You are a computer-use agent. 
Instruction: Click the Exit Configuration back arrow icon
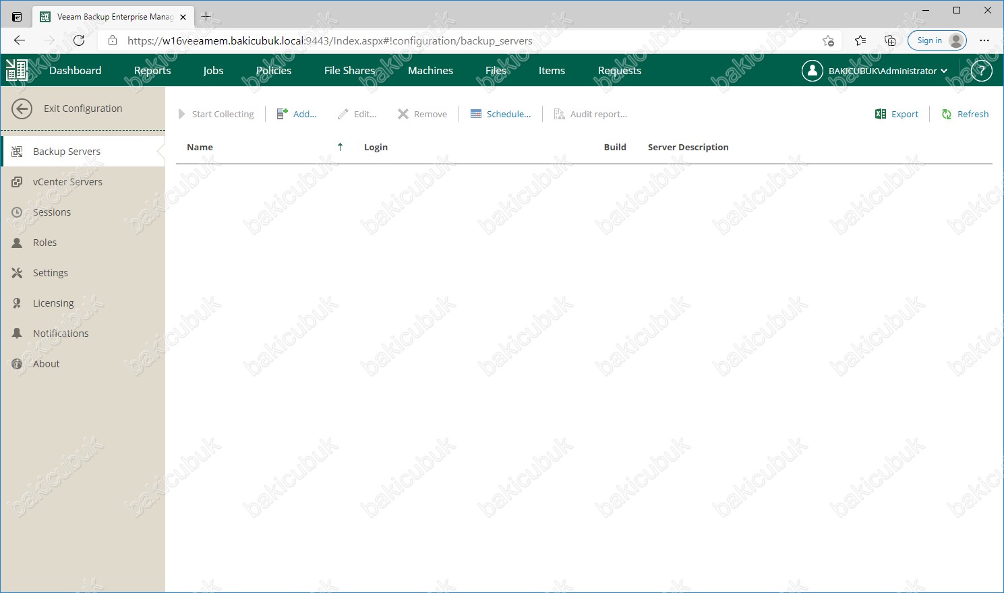click(22, 108)
